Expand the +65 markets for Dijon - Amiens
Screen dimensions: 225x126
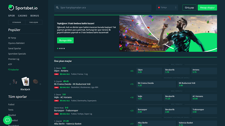(x=132, y=71)
